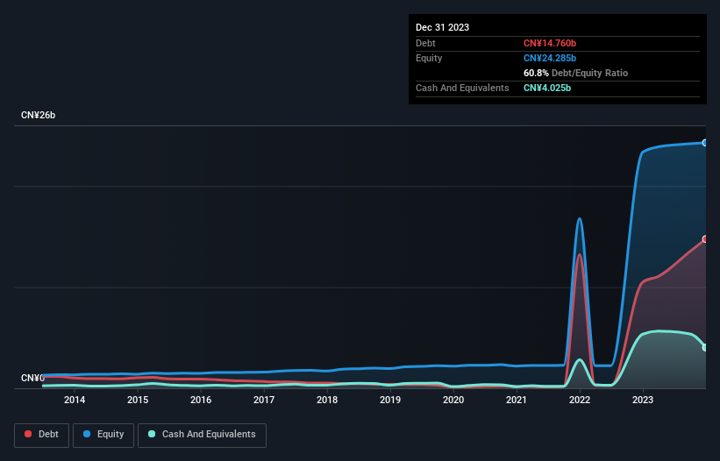Screen dimensions: 720x461
Task: Click the 2018 x-axis label
Action: click(x=327, y=400)
